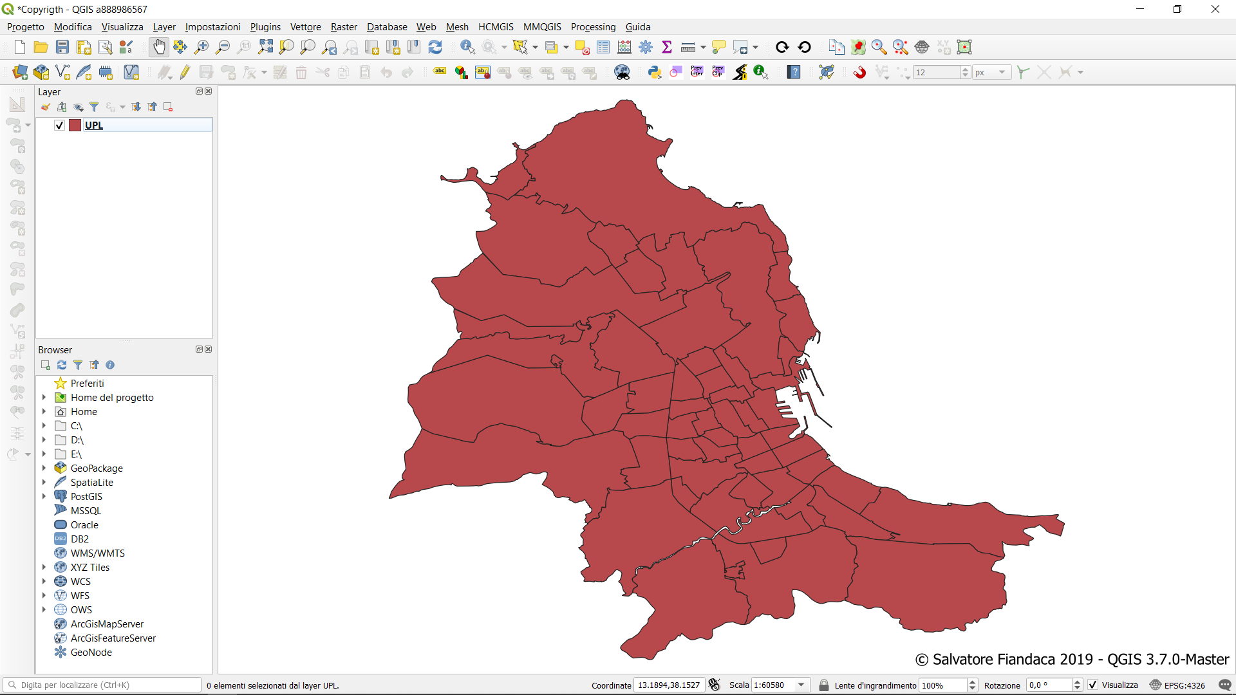The image size is (1236, 695).
Task: Open the Vettore menu
Action: pos(305,27)
